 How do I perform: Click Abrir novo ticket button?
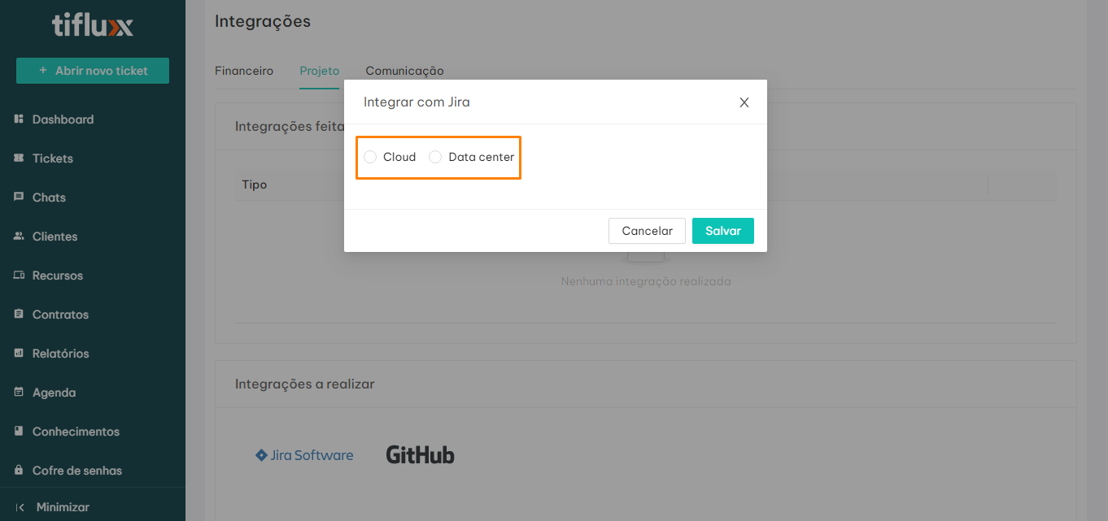93,71
